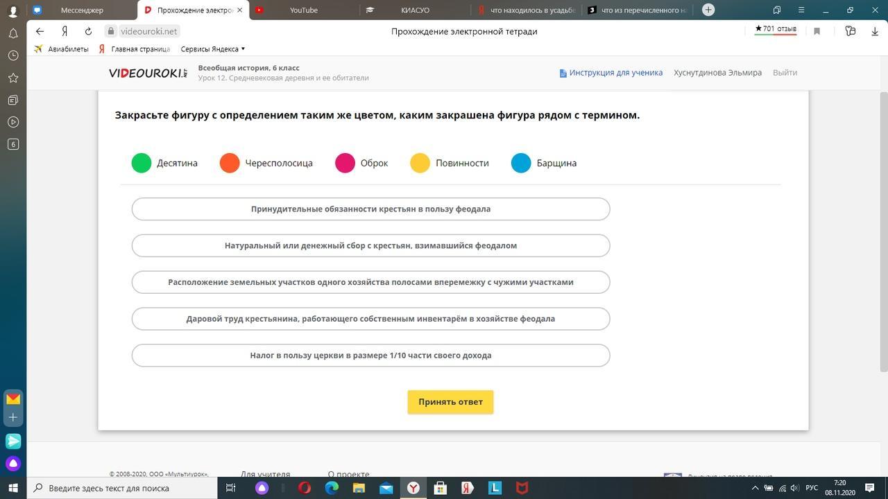Image resolution: width=888 pixels, height=499 pixels.
Task: Click the Выйти logout link
Action: pyautogui.click(x=785, y=73)
